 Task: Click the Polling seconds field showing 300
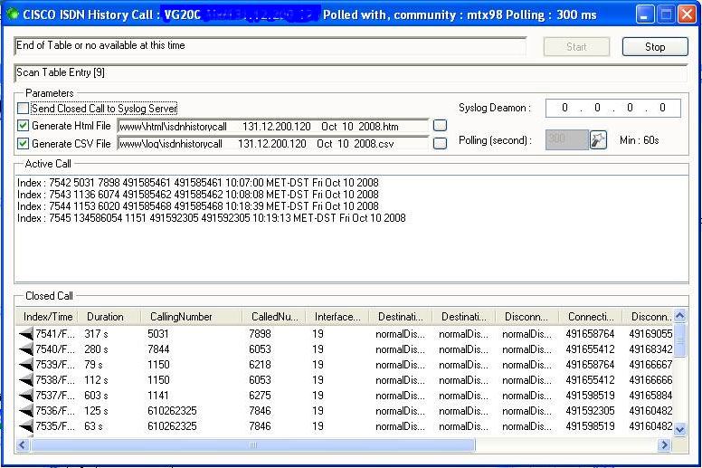click(566, 139)
